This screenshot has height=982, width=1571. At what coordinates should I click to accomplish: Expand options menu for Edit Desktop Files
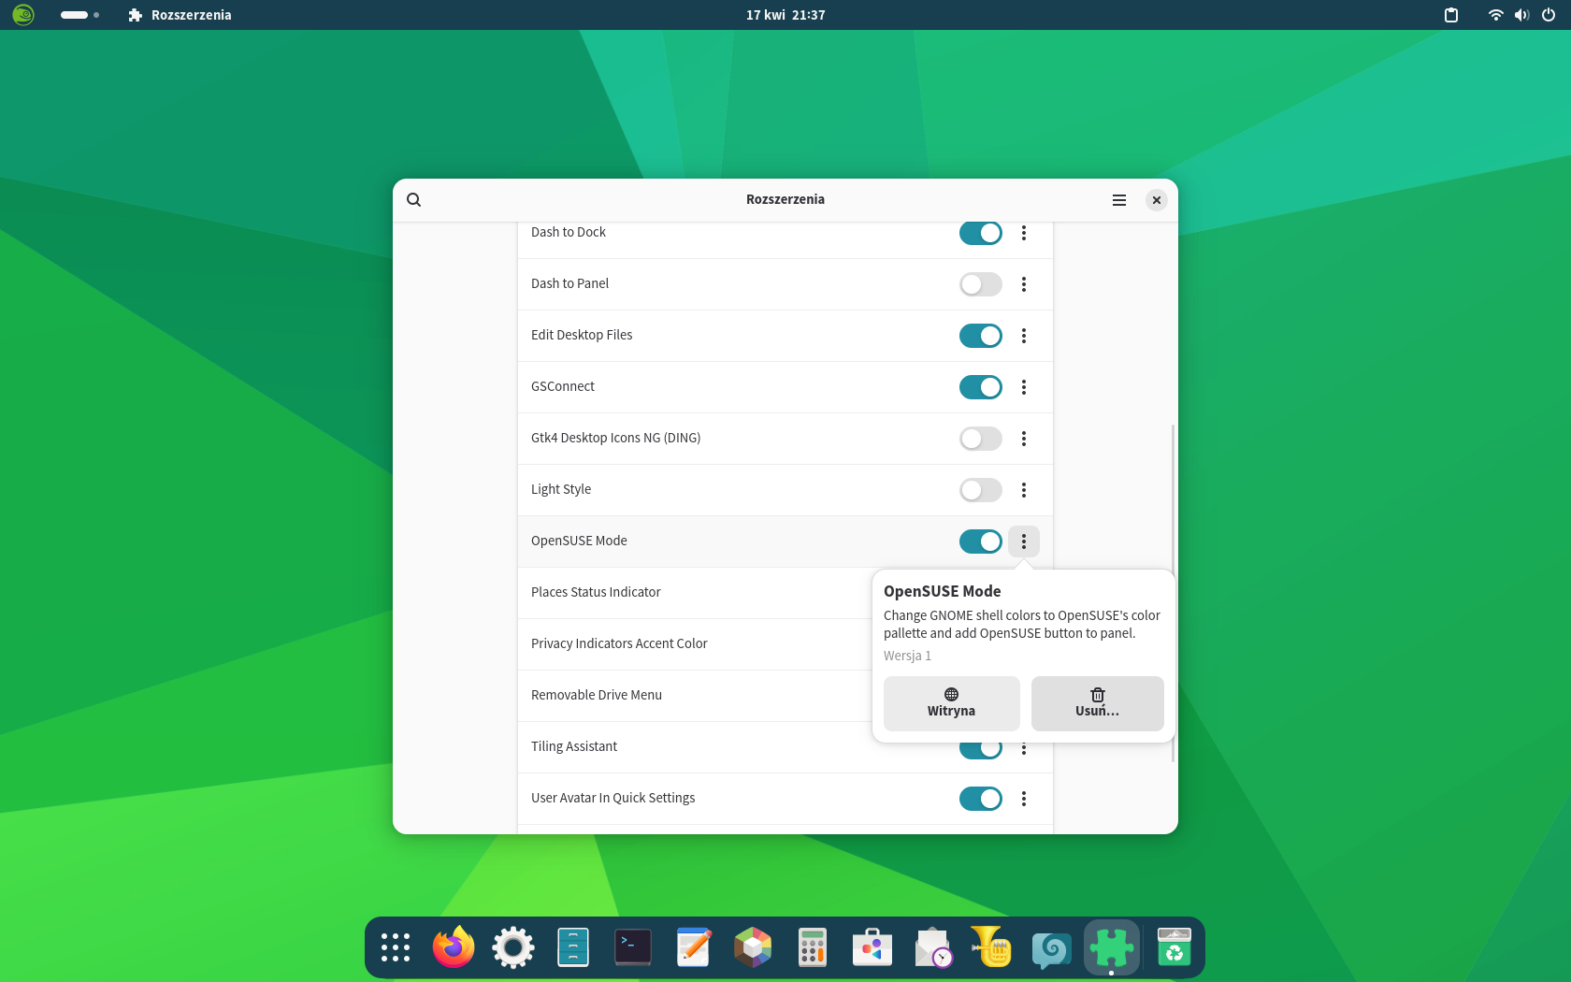pos(1024,336)
